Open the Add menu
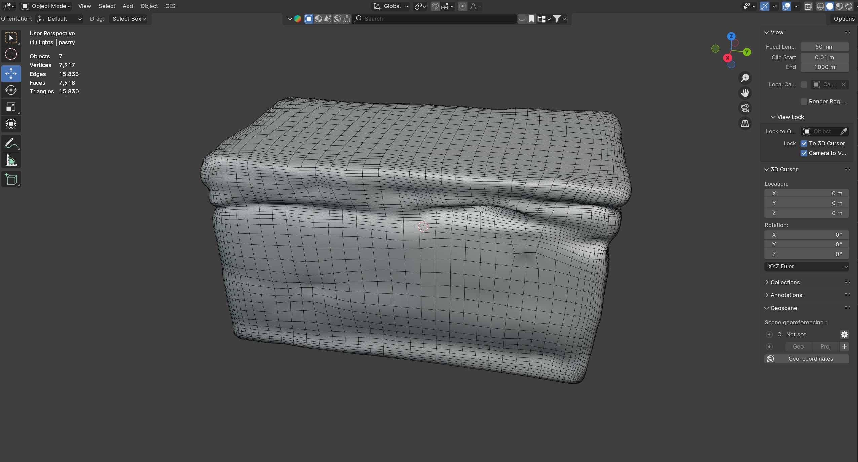The image size is (858, 462). point(127,6)
